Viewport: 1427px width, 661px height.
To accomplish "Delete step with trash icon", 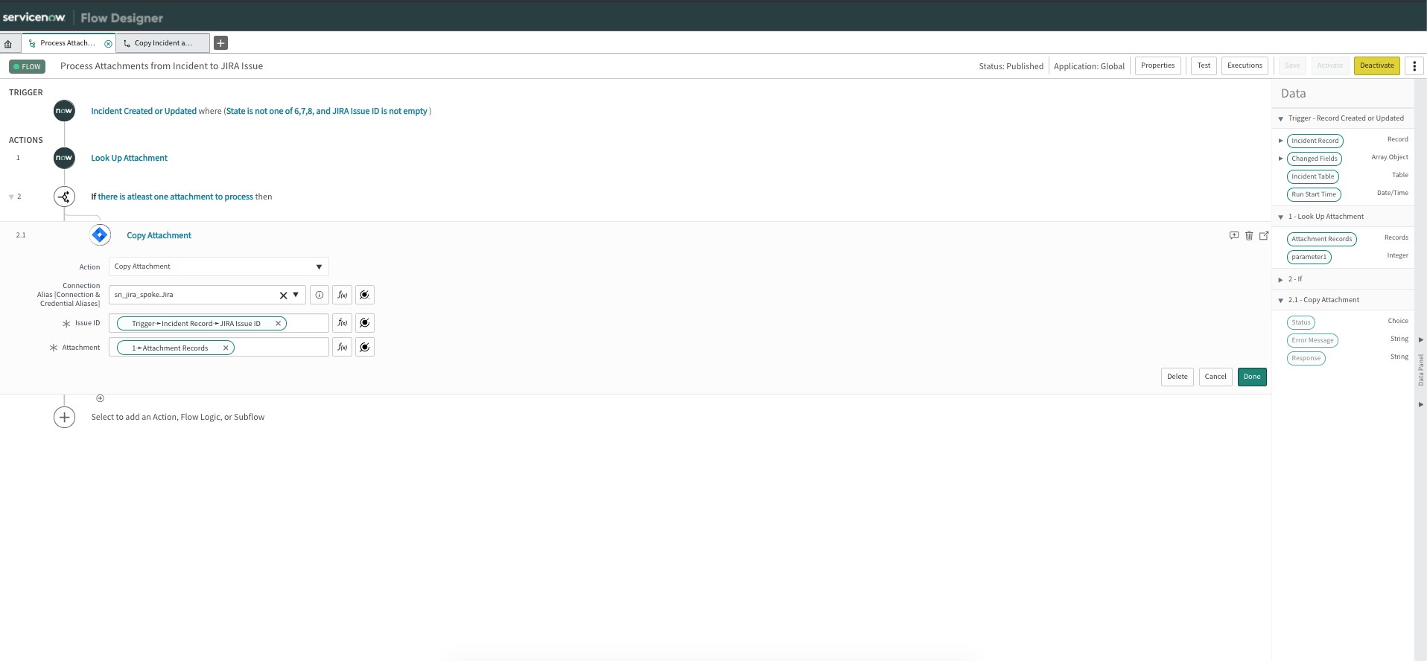I will [1249, 235].
